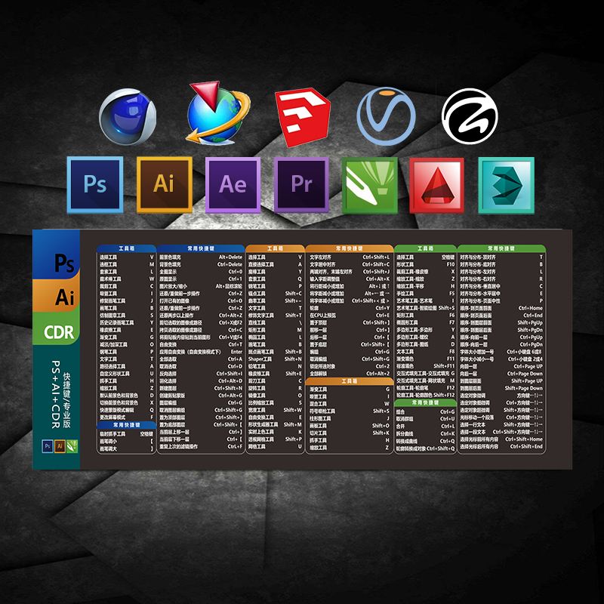Click the Ctrl+Alt+D shortcut entry
The width and height of the screenshot is (604, 604).
(x=230, y=381)
